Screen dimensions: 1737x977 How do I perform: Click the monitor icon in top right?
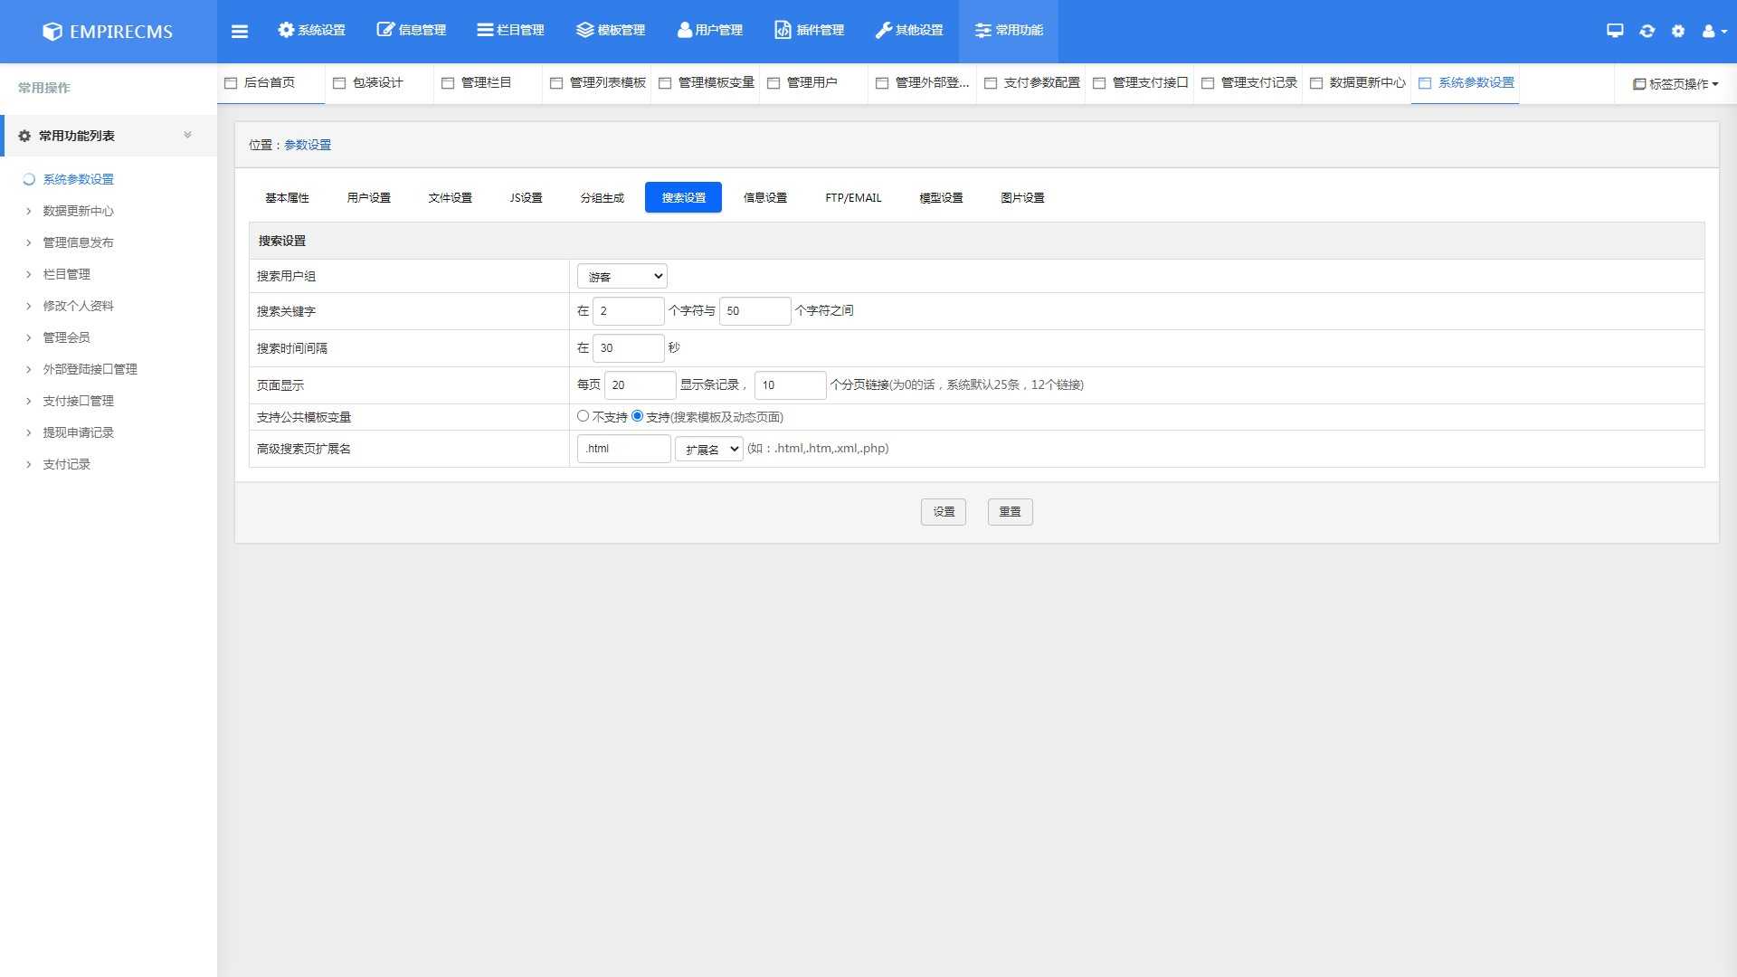(x=1615, y=31)
